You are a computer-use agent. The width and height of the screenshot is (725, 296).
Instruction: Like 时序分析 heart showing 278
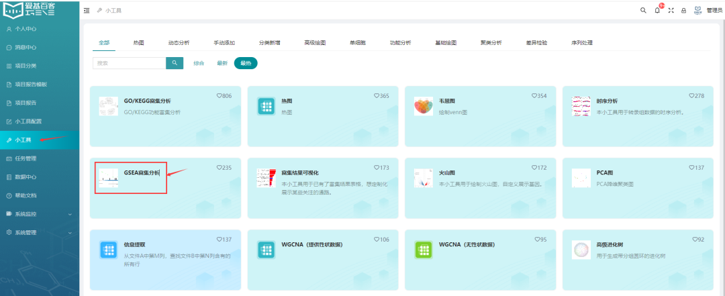pyautogui.click(x=691, y=96)
